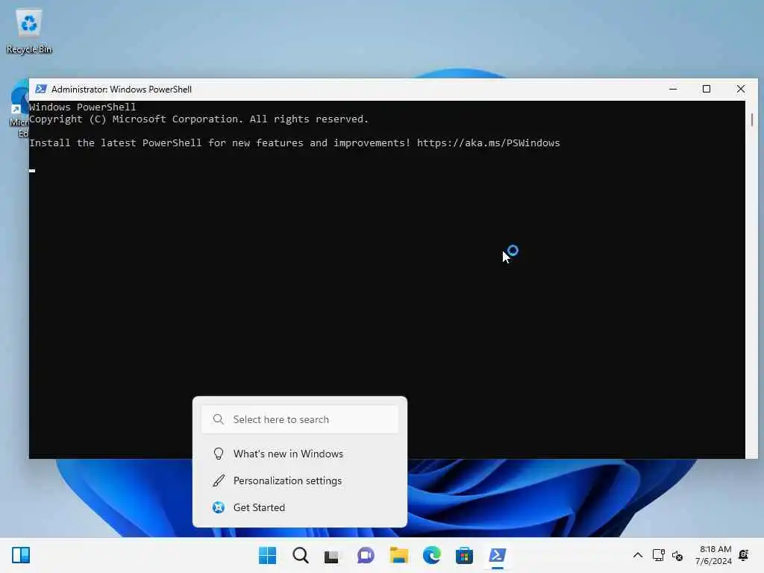
Task: Open Microsoft Store from the taskbar
Action: (464, 555)
